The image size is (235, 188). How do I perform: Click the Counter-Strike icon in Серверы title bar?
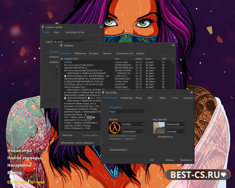click(x=61, y=45)
